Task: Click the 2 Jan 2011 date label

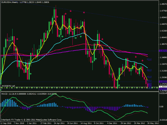Action: (x=32, y=123)
